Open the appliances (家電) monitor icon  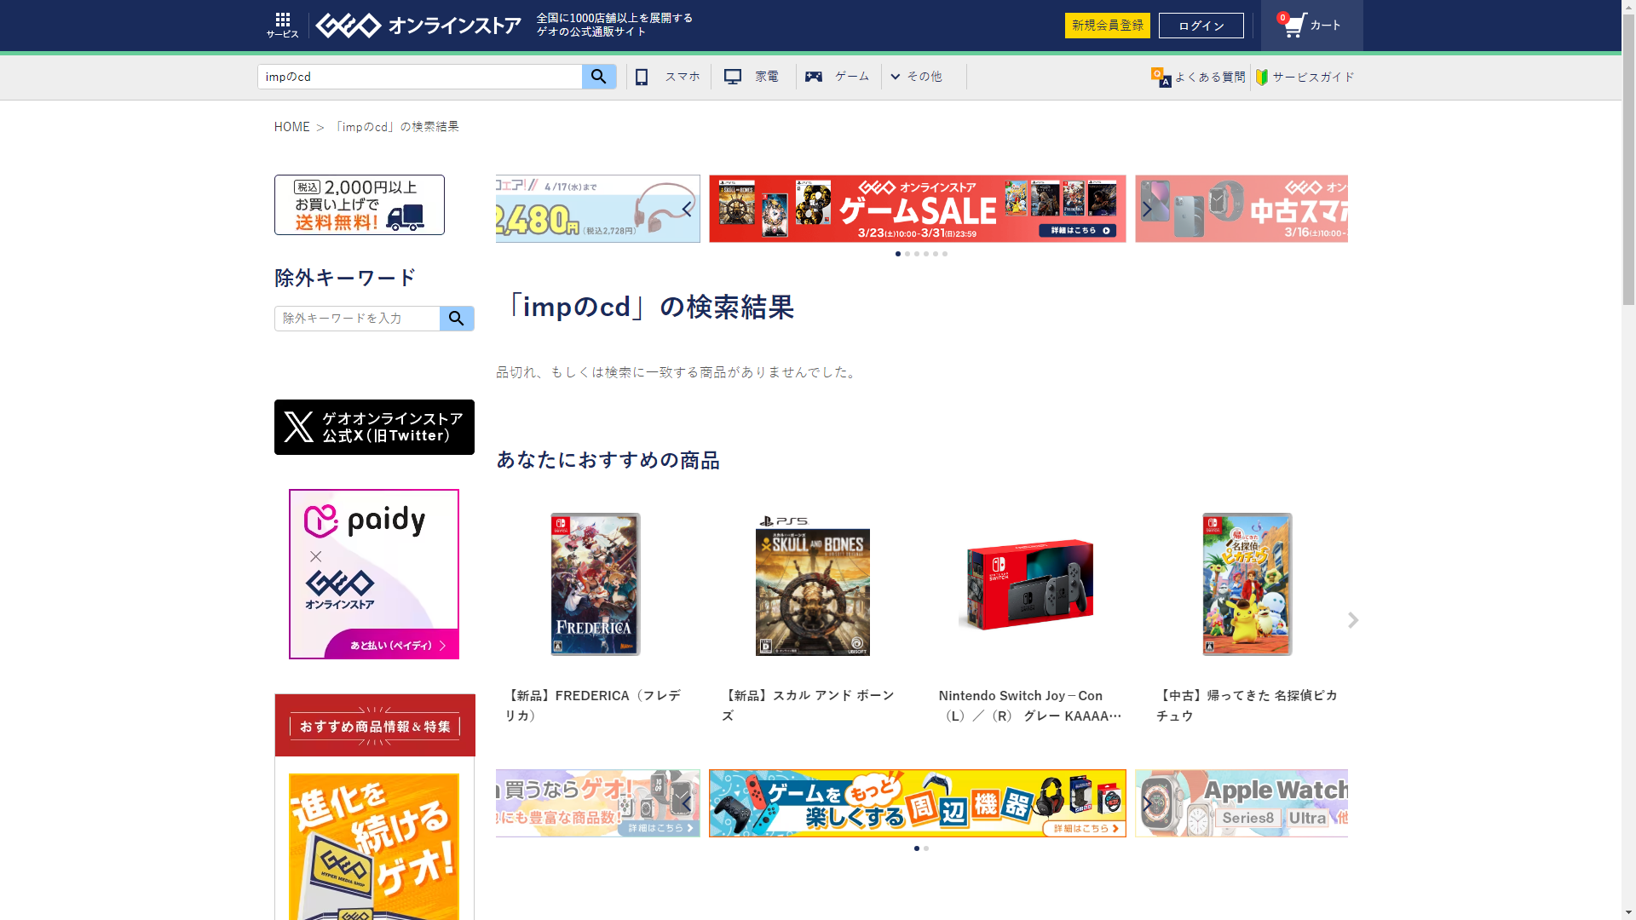click(x=732, y=77)
